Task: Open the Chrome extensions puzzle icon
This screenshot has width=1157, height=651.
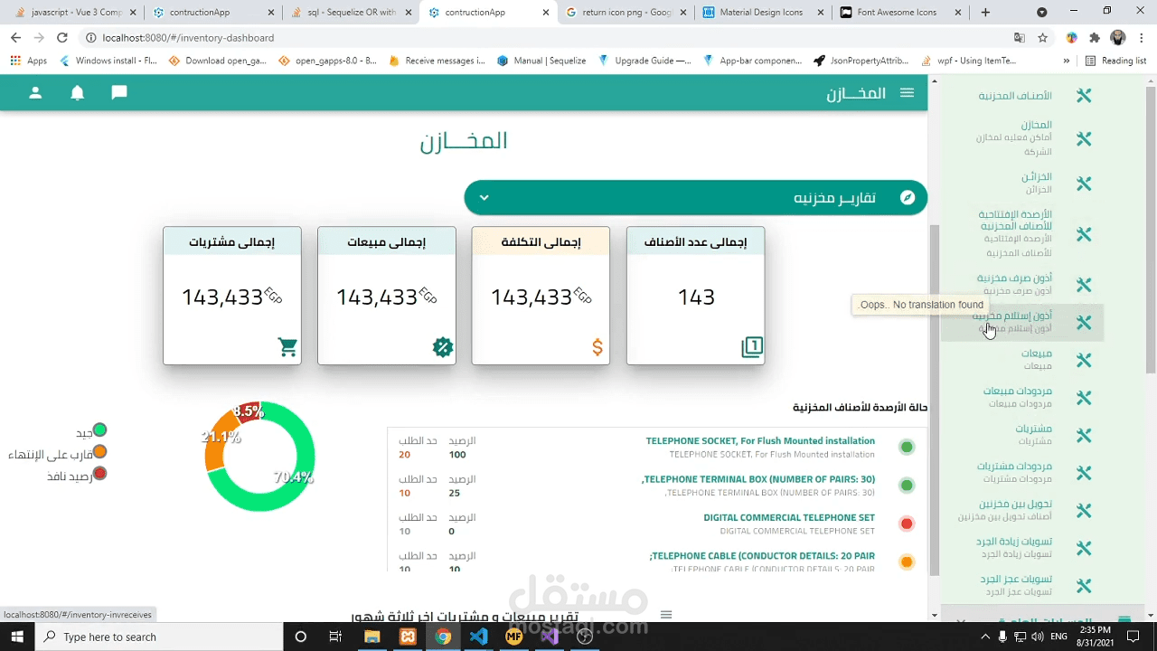Action: 1095,38
